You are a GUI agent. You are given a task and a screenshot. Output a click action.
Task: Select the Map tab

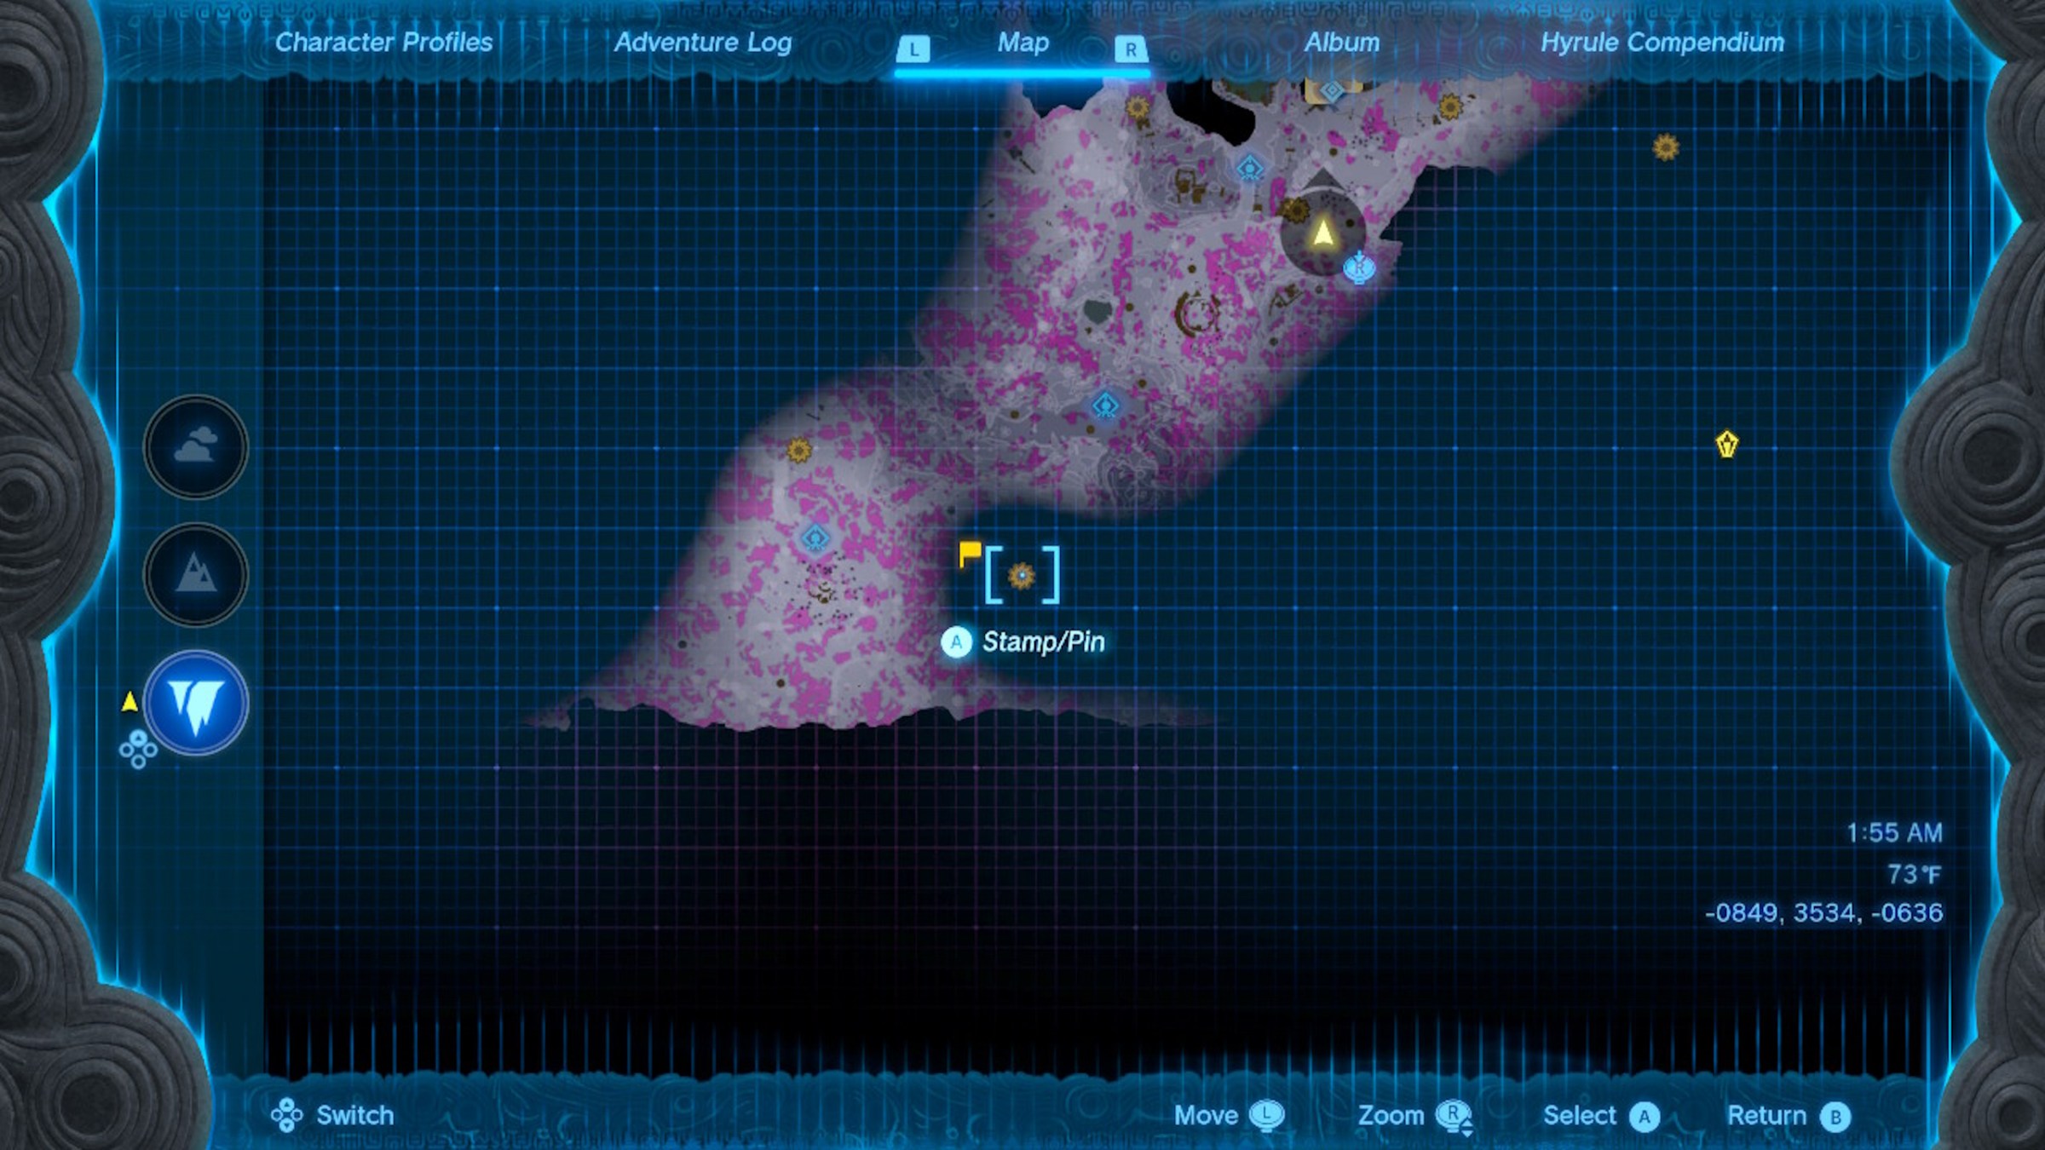click(1022, 42)
